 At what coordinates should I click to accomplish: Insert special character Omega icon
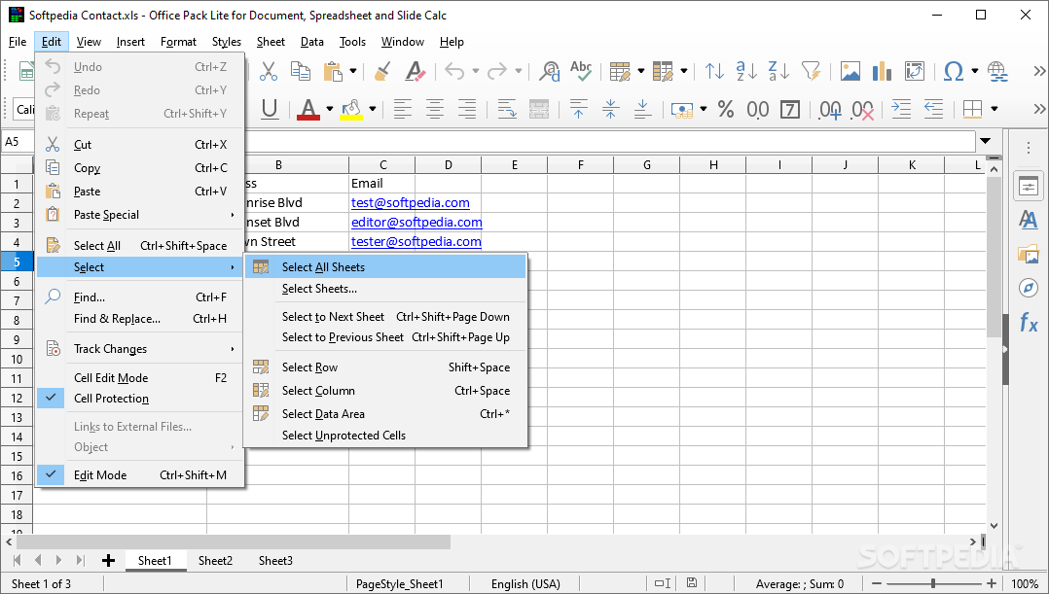(954, 71)
